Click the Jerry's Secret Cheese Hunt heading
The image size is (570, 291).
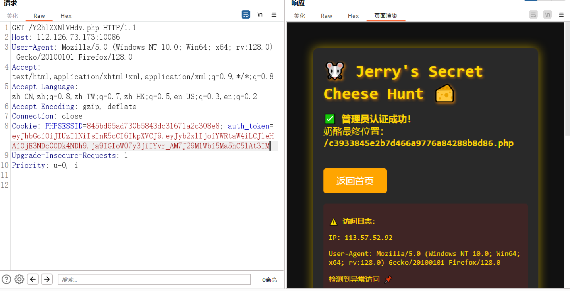pos(403,83)
